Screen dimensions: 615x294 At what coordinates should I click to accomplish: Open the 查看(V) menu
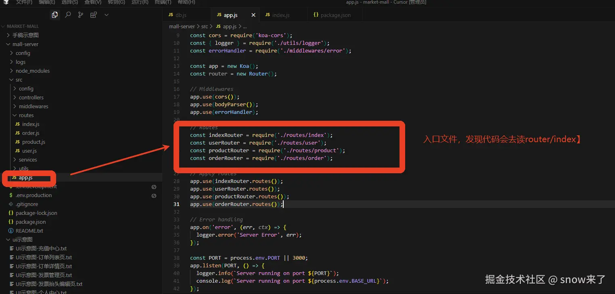pos(93,2)
